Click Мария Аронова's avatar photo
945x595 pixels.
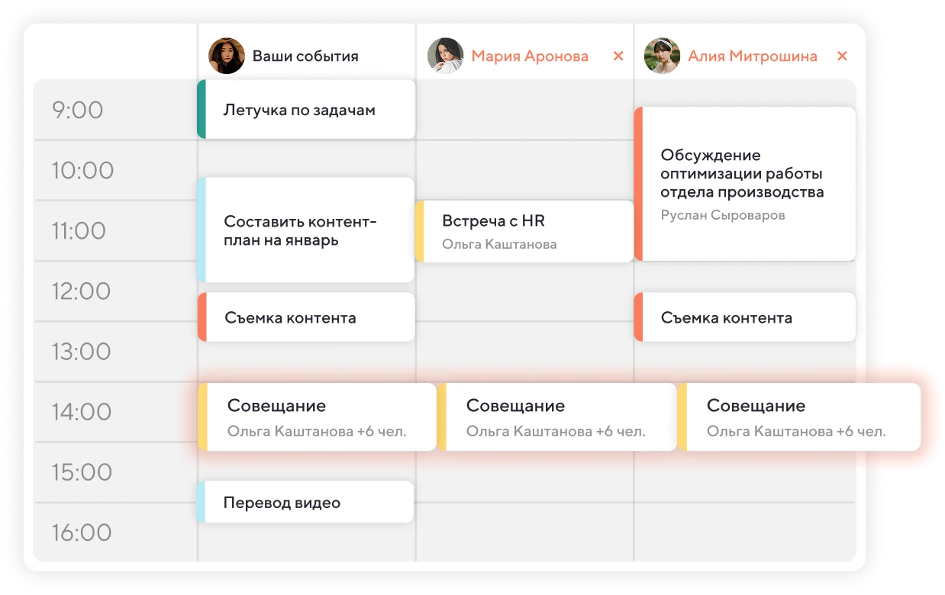tap(445, 56)
